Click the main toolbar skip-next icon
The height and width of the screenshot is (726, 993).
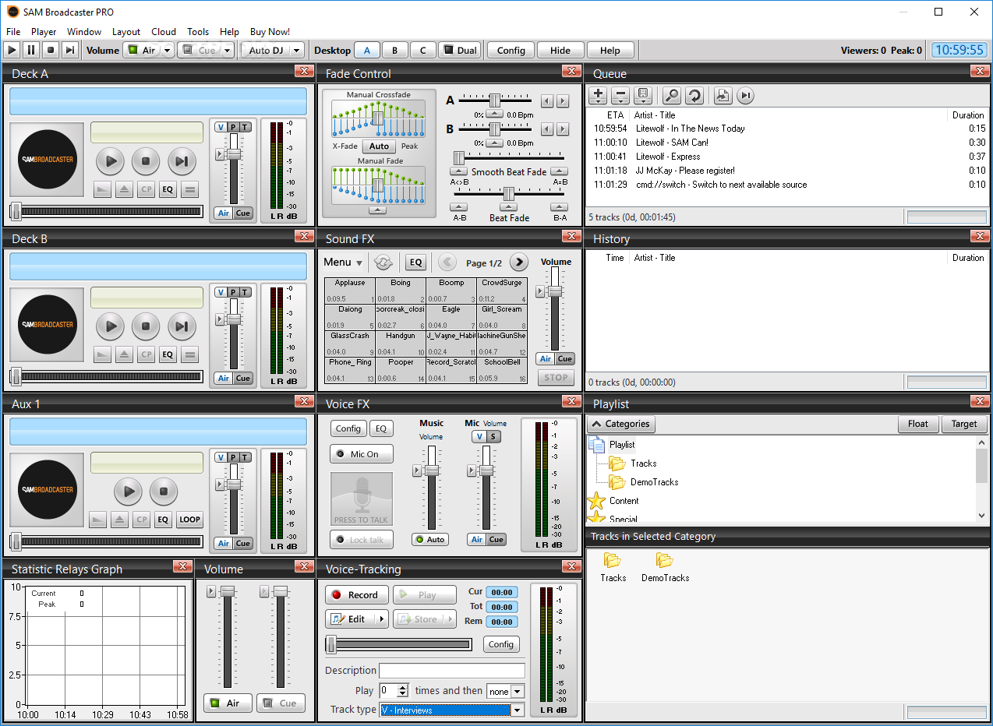coord(70,50)
